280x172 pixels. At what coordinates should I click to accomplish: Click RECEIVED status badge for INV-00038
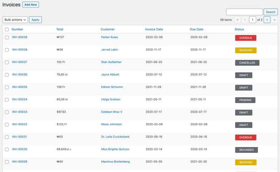(246, 50)
